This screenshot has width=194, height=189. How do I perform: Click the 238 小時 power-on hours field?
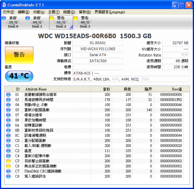176,67
